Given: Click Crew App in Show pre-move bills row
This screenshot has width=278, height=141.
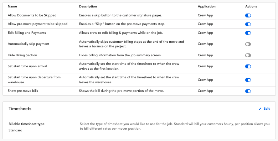Looking at the screenshot, I should point(205,91).
